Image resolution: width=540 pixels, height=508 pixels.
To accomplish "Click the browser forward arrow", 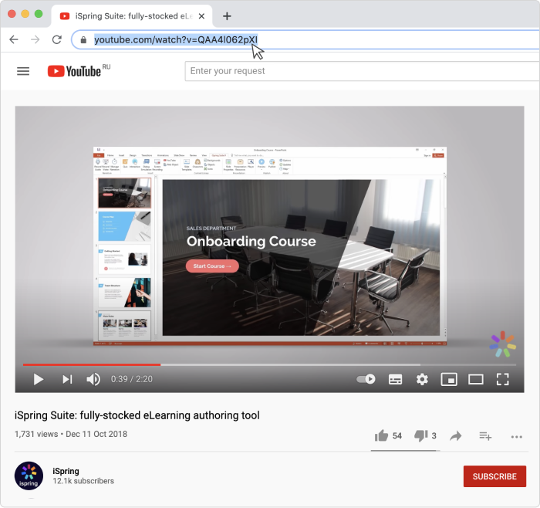I will pyautogui.click(x=35, y=39).
